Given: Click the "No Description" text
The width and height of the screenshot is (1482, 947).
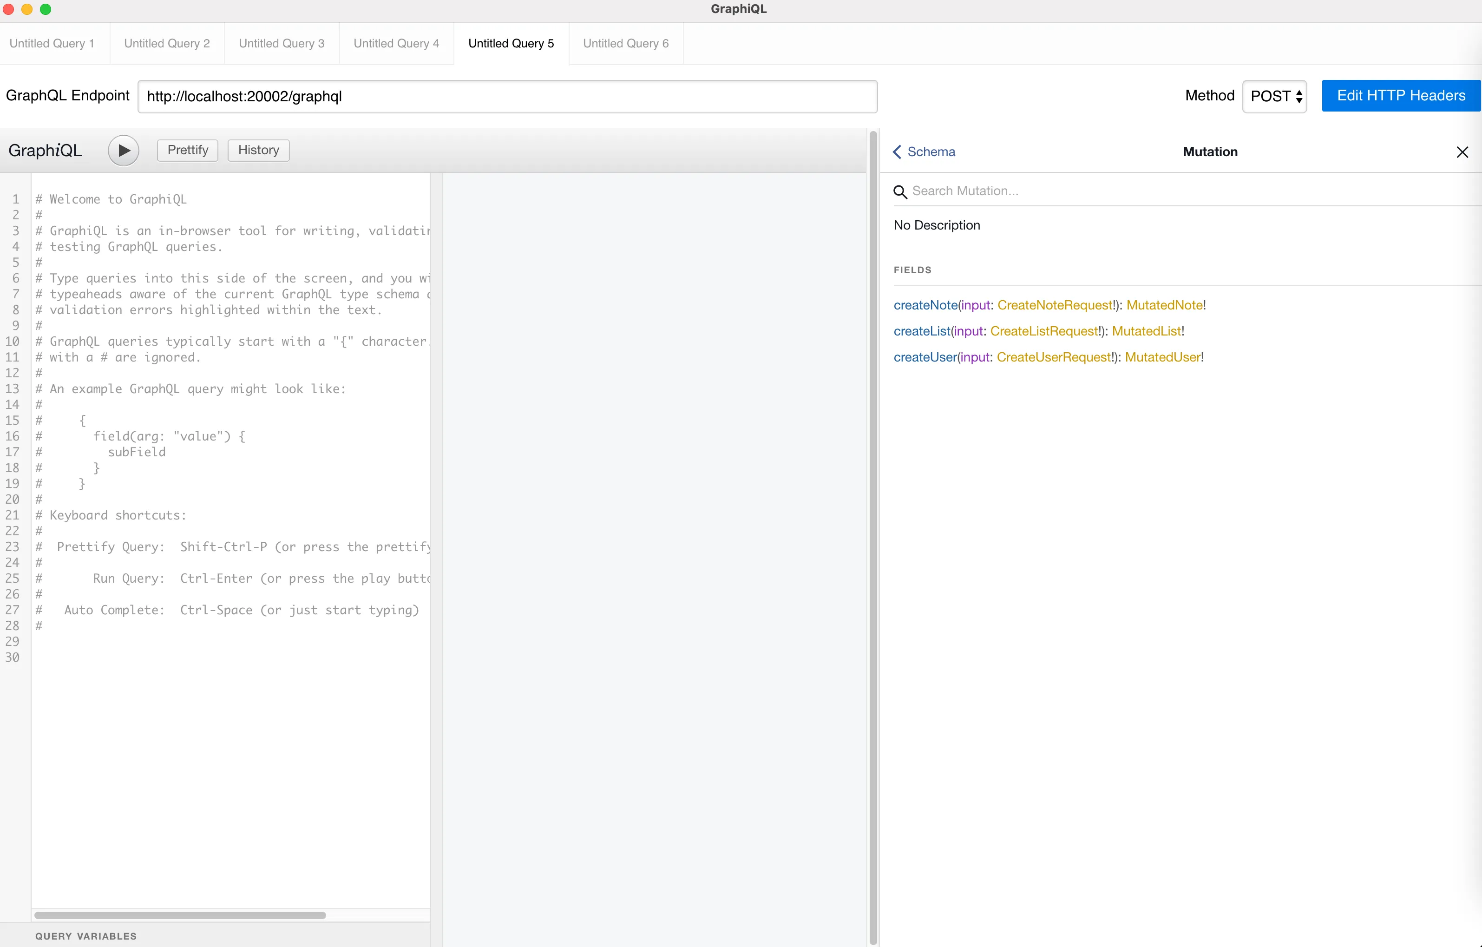Looking at the screenshot, I should point(937,225).
